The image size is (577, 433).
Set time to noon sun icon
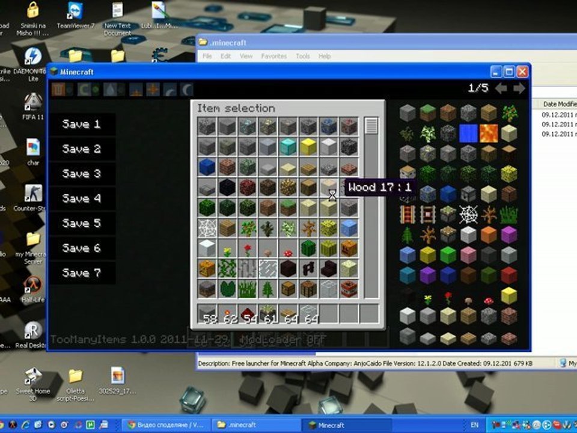pos(153,90)
